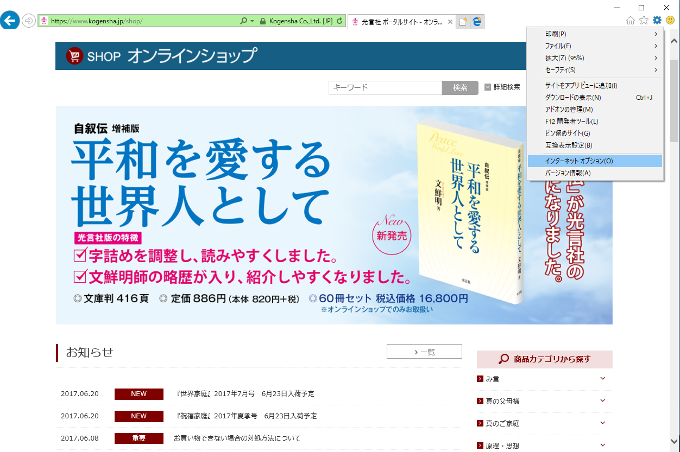This screenshot has height=452, width=680.
Task: Click the 平和を愛する世界人として banner
Action: 334,215
